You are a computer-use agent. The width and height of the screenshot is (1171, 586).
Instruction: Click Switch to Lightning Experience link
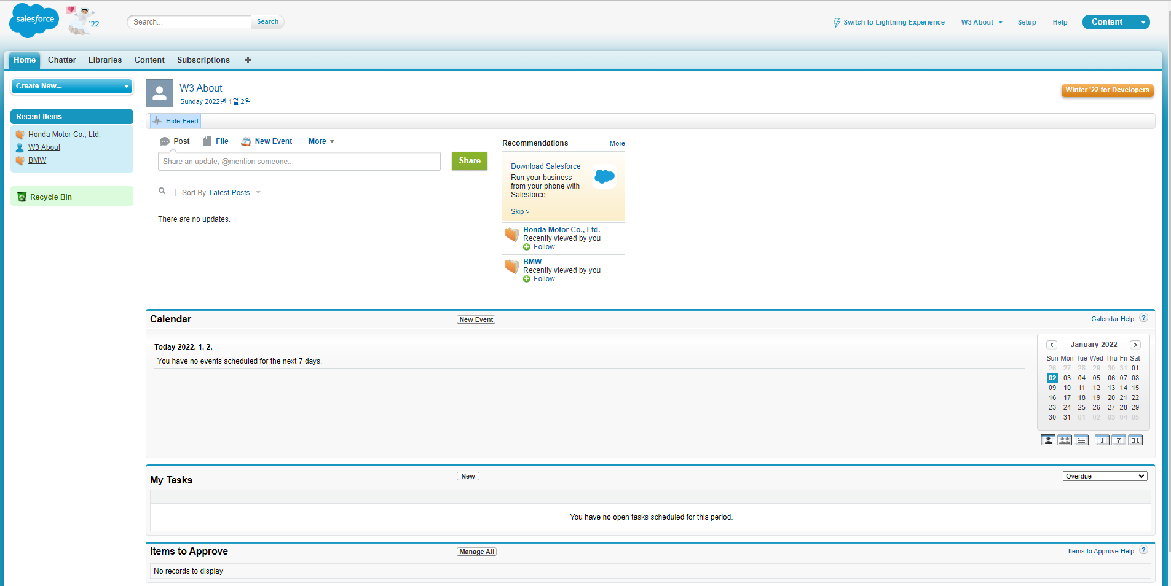[x=894, y=22]
